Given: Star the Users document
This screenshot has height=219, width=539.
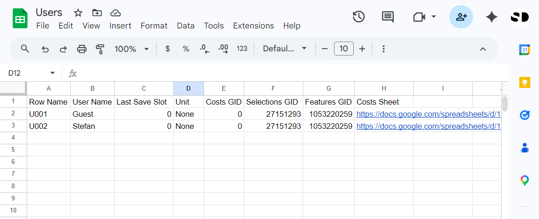Looking at the screenshot, I should (x=78, y=13).
